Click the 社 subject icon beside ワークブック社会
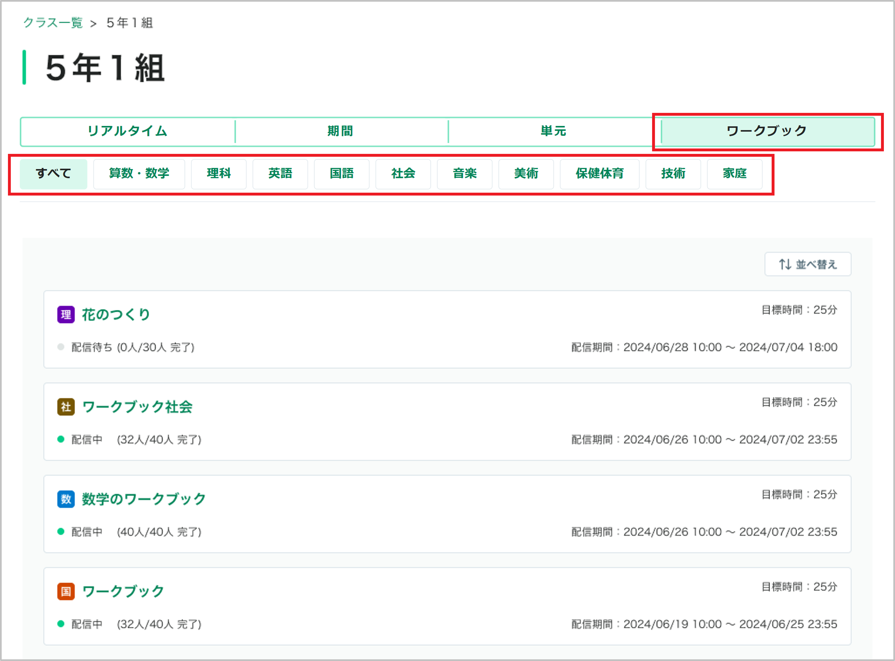Screen dimensions: 895x661 pos(66,407)
